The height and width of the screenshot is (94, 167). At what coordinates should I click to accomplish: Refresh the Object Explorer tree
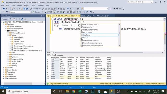(22, 19)
